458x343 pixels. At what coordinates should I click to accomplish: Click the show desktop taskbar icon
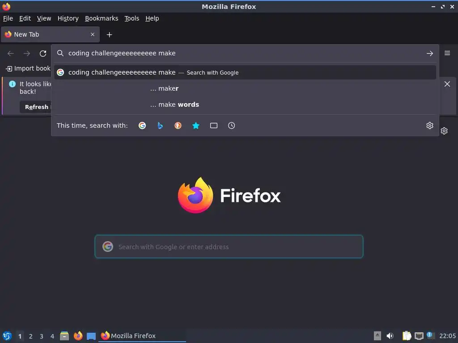click(x=91, y=336)
